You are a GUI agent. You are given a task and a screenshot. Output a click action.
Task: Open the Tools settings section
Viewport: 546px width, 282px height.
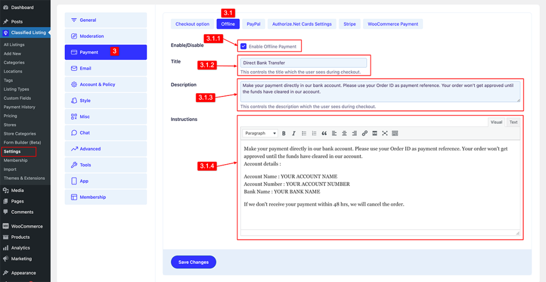(106, 165)
